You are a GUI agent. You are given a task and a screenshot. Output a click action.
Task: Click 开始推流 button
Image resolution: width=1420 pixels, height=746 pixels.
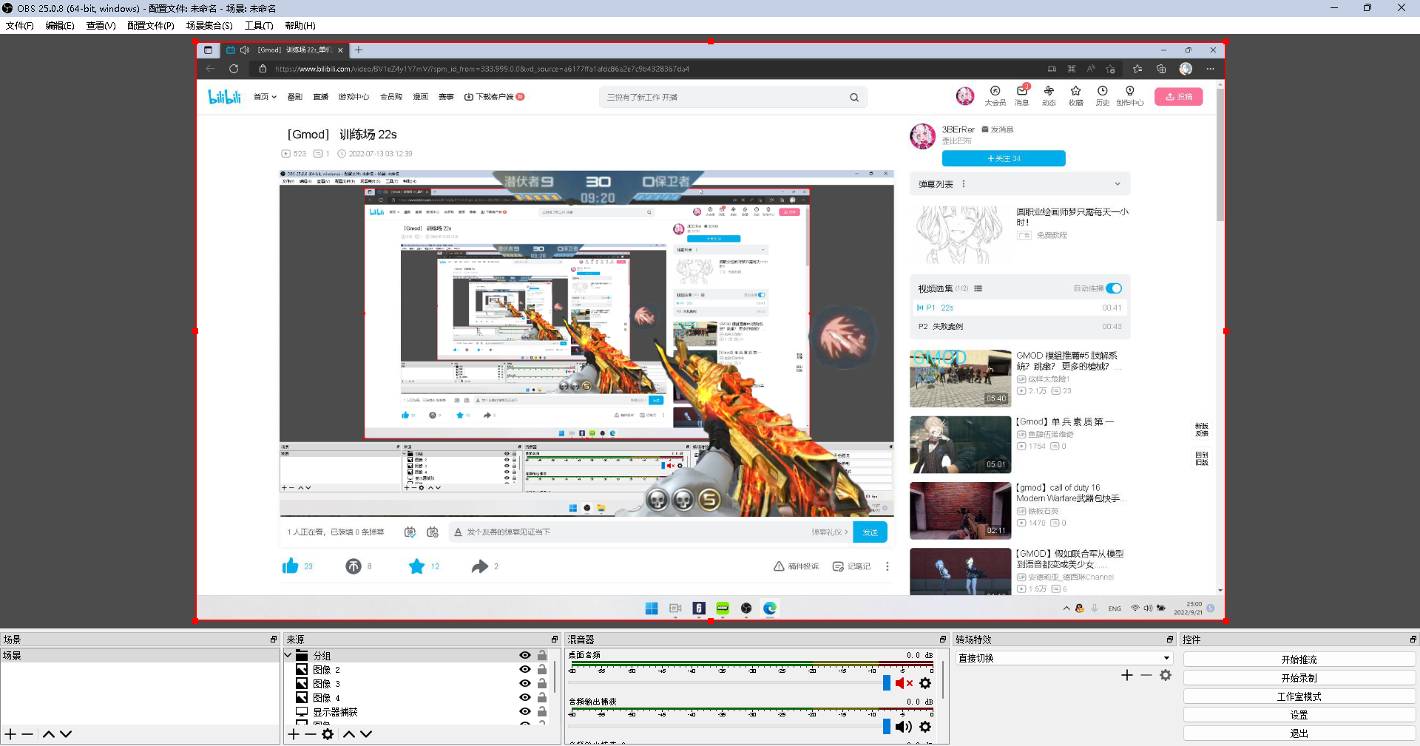[x=1299, y=659]
